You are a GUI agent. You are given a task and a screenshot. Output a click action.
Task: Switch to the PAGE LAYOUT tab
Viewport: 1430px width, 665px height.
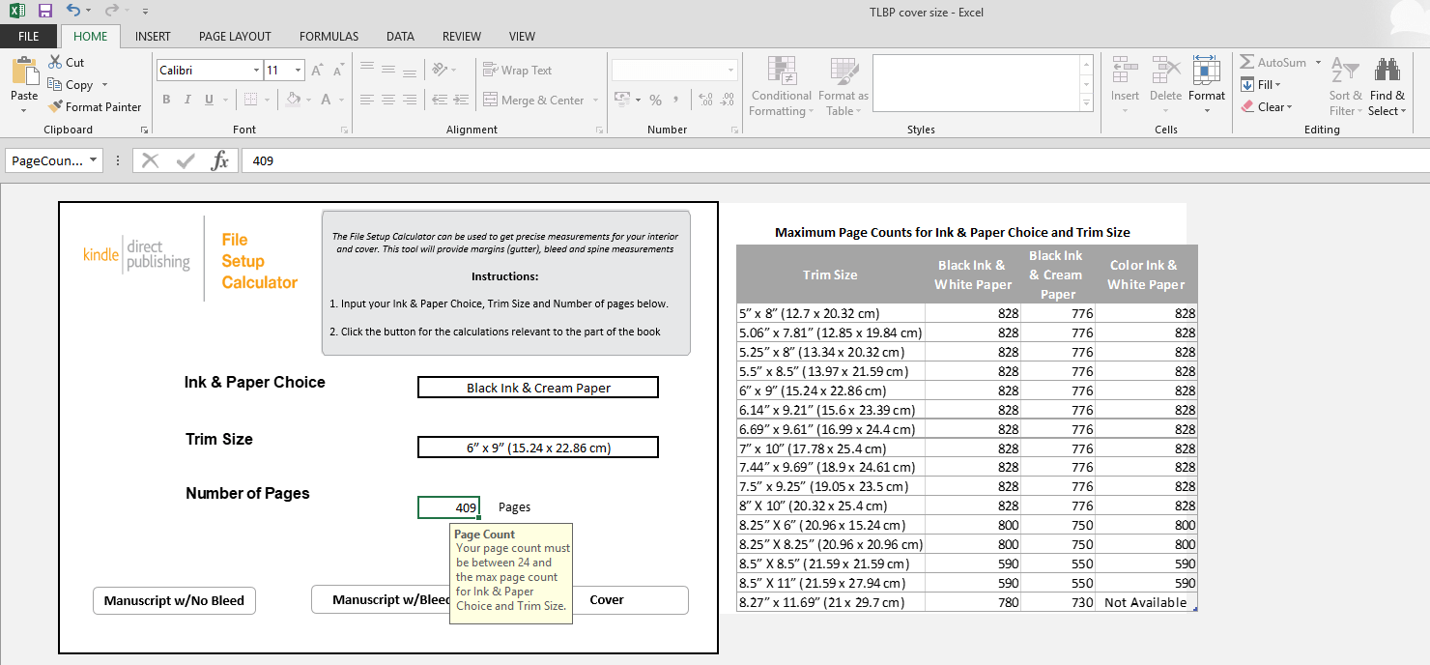[235, 37]
